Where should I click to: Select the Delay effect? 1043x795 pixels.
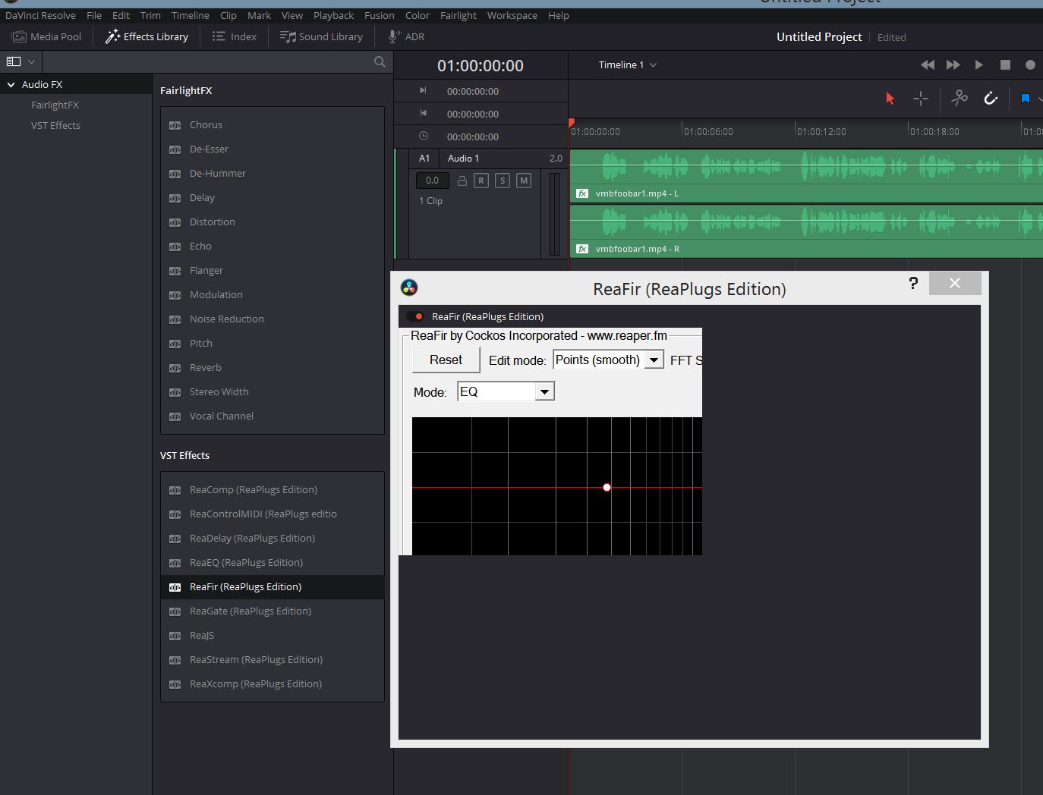(x=272, y=198)
